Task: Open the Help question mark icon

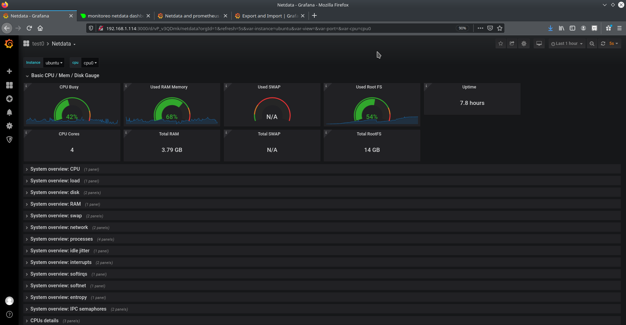Action: point(9,314)
